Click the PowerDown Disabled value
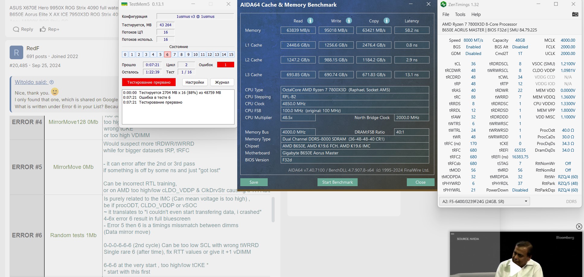This screenshot has width=584, height=277. coord(520,190)
